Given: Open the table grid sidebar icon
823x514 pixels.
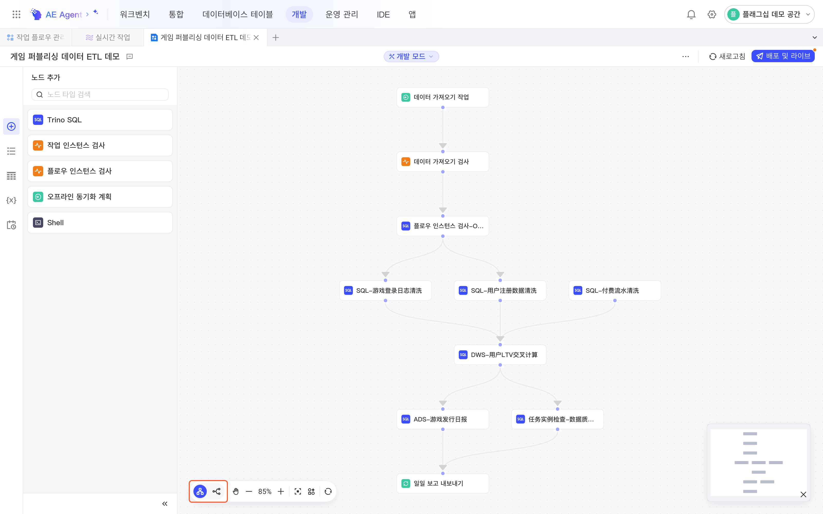Looking at the screenshot, I should pyautogui.click(x=11, y=176).
